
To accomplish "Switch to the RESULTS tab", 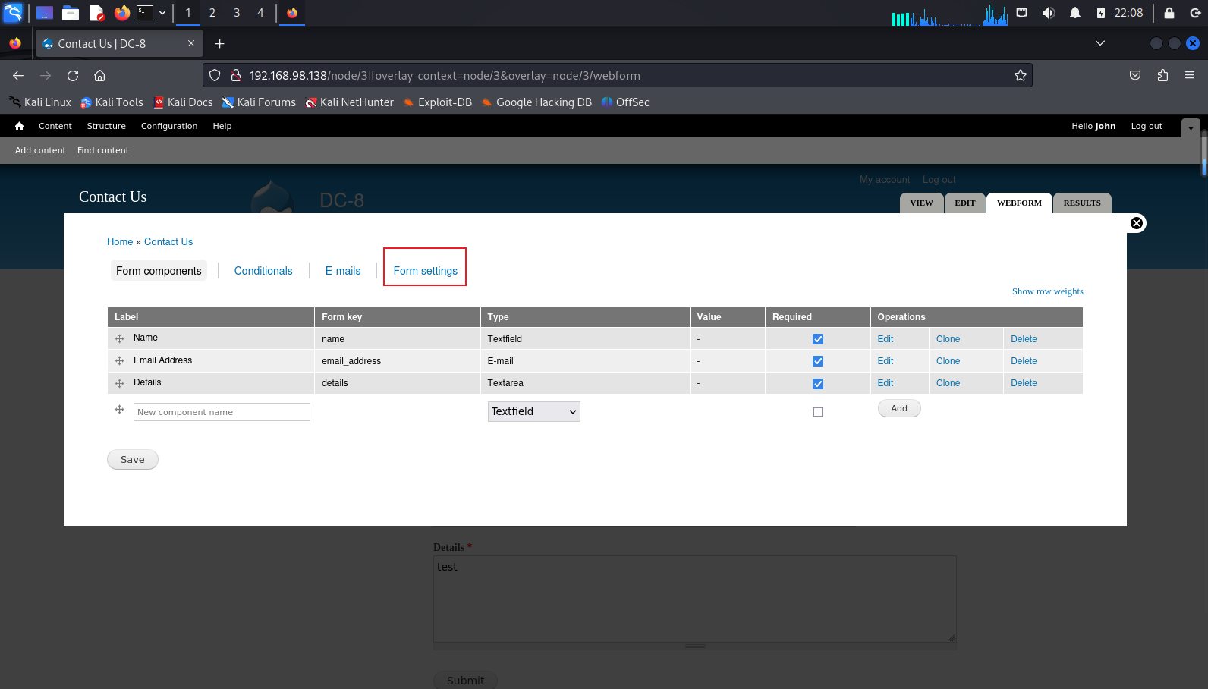I will [x=1082, y=203].
